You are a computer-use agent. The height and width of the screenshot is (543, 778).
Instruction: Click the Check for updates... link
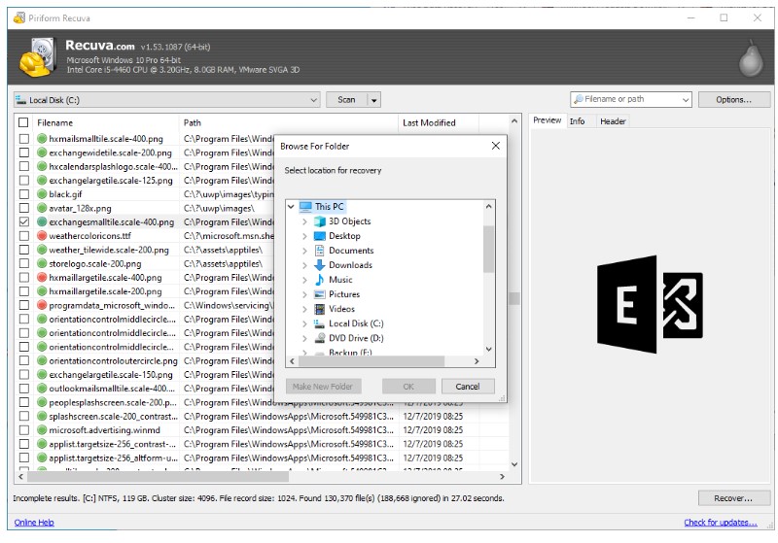(x=721, y=523)
